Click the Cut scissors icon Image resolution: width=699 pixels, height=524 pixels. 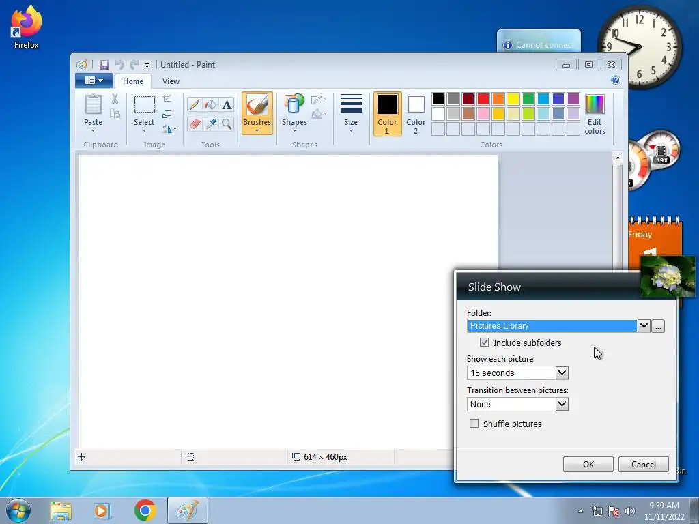(x=115, y=99)
